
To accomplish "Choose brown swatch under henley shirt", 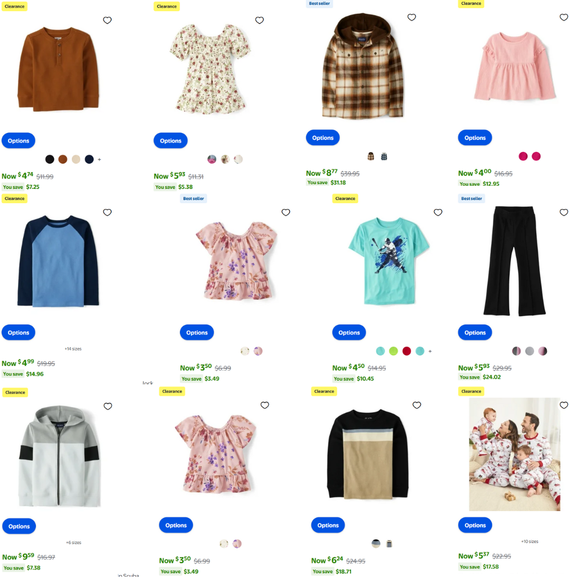I will click(x=63, y=159).
